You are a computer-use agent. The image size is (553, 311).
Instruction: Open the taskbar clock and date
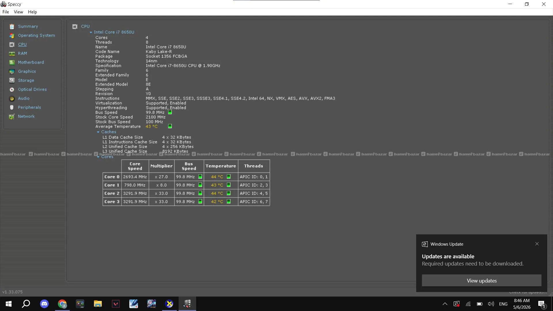pos(522,304)
